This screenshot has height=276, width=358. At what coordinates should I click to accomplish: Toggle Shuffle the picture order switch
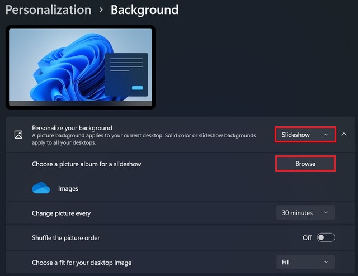326,237
